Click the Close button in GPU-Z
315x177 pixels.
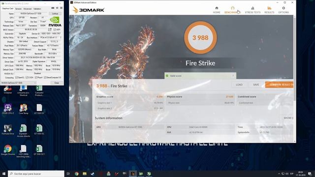tap(57, 83)
